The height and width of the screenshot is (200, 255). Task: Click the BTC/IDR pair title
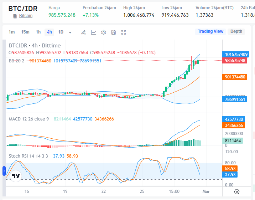pyautogui.click(x=23, y=9)
